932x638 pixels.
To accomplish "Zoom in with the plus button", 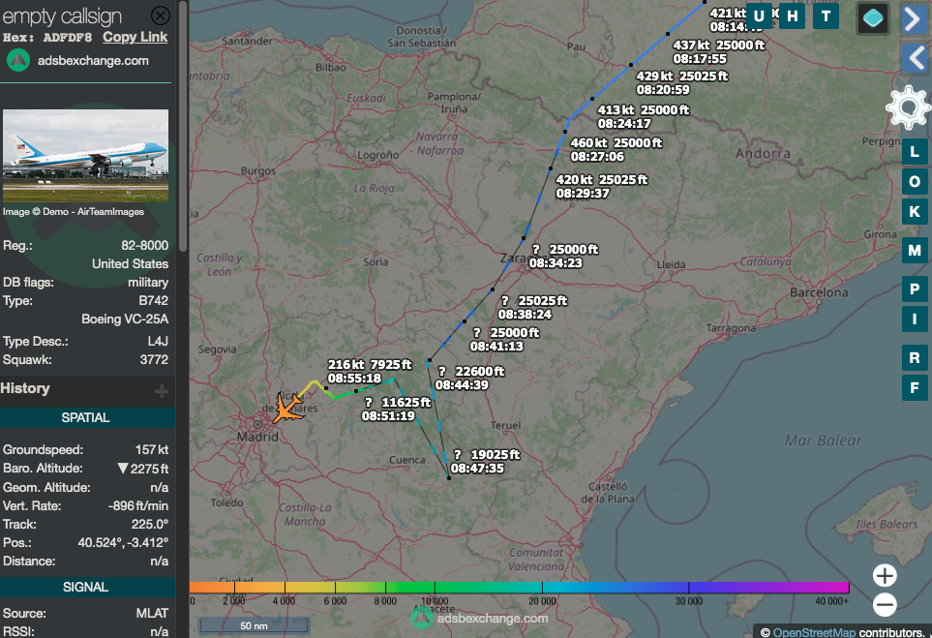I will tap(885, 576).
